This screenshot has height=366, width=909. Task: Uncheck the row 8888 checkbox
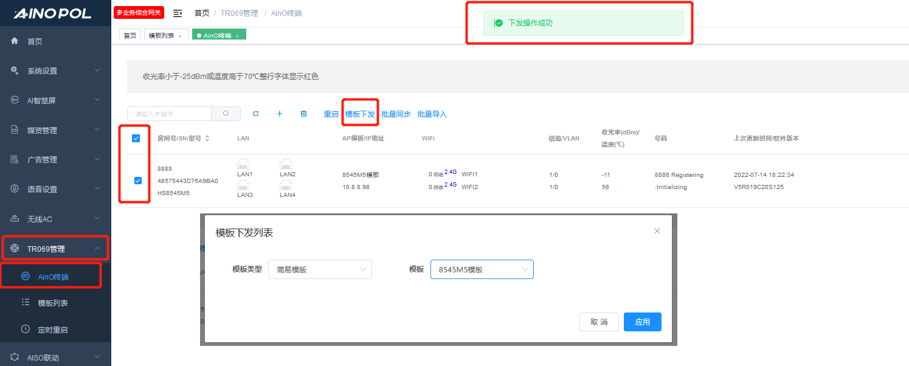pos(138,181)
